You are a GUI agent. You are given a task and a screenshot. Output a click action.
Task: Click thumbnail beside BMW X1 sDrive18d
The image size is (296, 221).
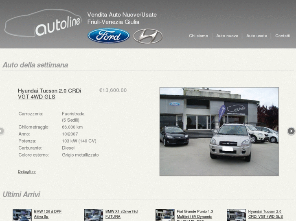94,215
